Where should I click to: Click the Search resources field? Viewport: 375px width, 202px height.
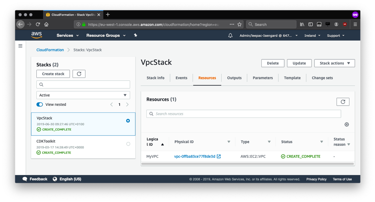pos(244,114)
